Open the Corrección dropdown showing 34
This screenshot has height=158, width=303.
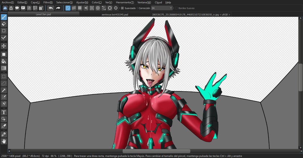162,8
